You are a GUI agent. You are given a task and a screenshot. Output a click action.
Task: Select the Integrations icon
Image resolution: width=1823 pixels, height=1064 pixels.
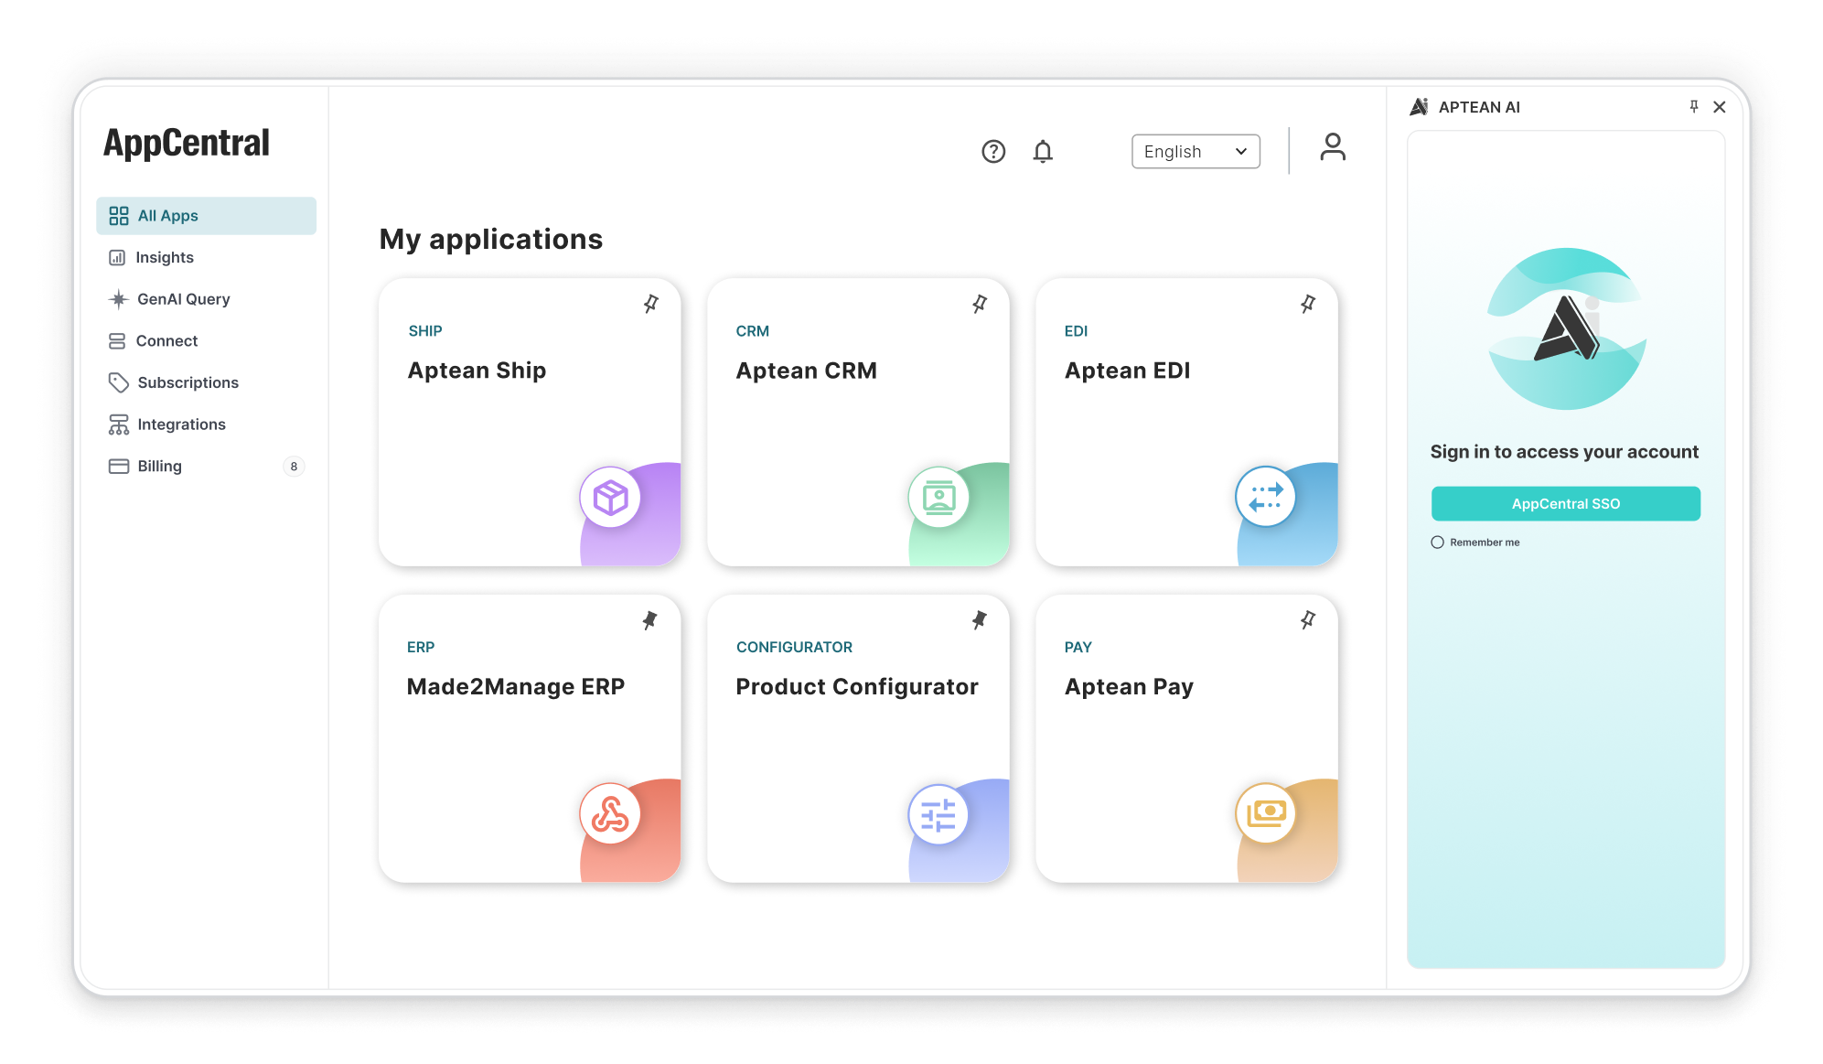(x=118, y=424)
